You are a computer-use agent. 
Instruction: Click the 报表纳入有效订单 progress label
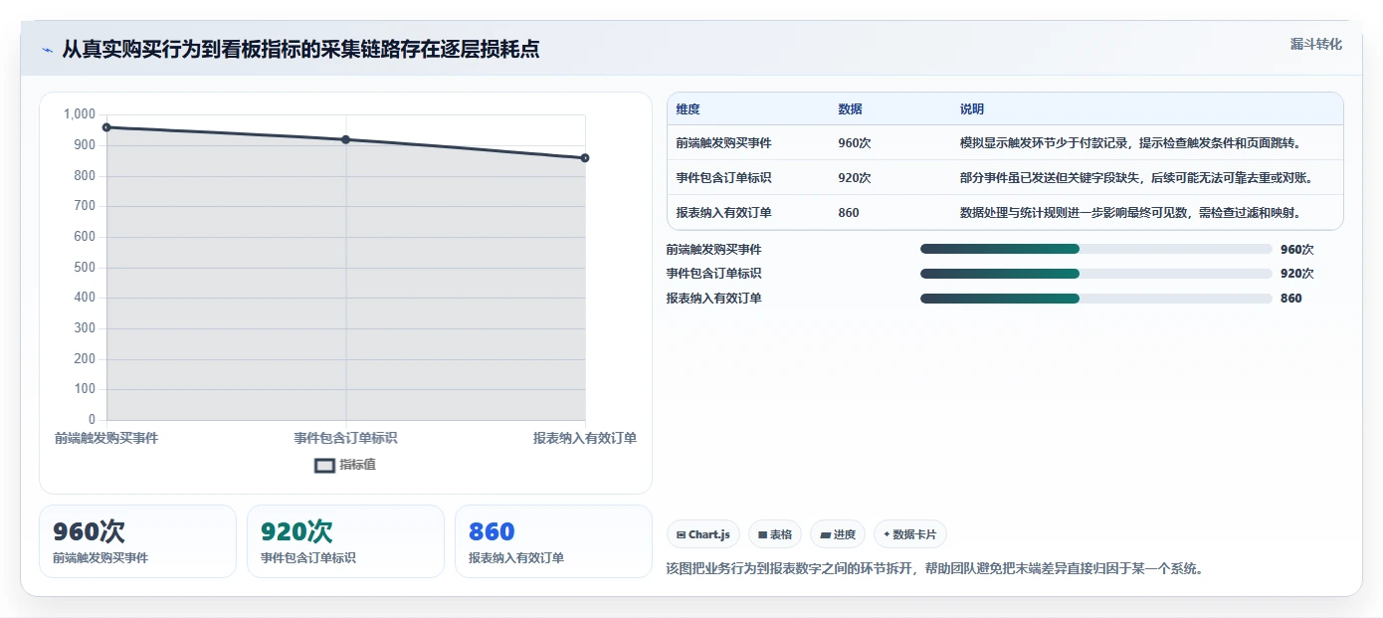pos(713,299)
